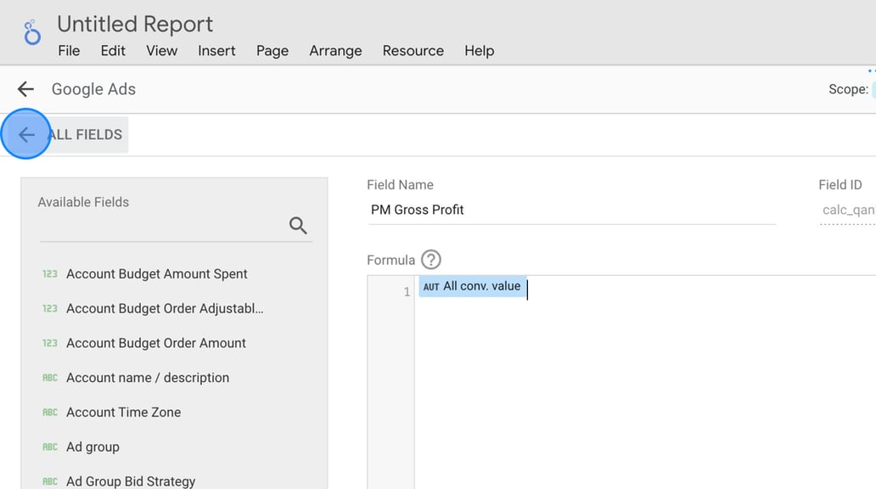
Task: Click the back arrow beside Google Ads
Action: pos(25,89)
